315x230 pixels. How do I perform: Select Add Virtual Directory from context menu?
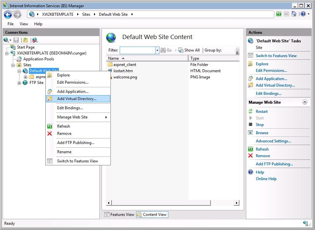click(x=77, y=99)
